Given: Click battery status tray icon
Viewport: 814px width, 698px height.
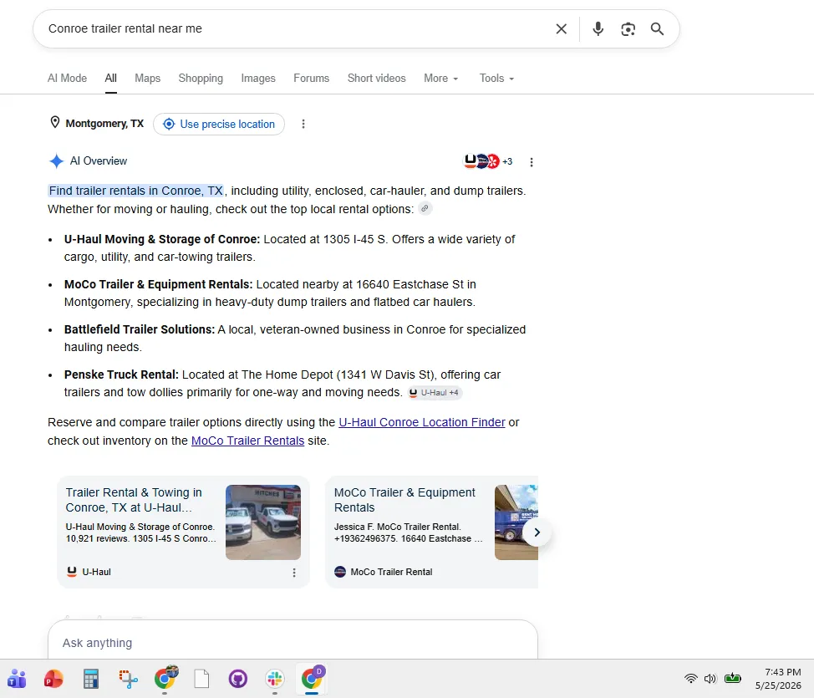Looking at the screenshot, I should [732, 678].
